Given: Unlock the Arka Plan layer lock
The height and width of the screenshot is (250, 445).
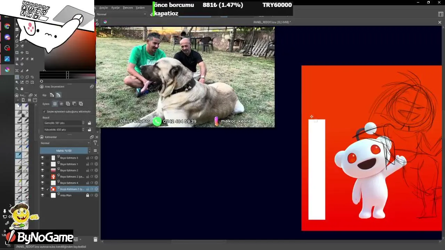Looking at the screenshot, I should (x=88, y=195).
